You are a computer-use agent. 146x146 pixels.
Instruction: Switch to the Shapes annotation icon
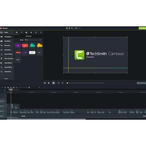click(26, 32)
